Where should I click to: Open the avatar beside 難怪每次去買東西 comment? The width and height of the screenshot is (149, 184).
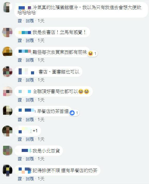(7, 52)
